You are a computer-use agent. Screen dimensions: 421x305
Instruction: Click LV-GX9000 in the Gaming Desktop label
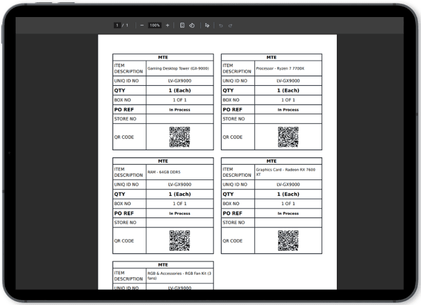pos(180,81)
